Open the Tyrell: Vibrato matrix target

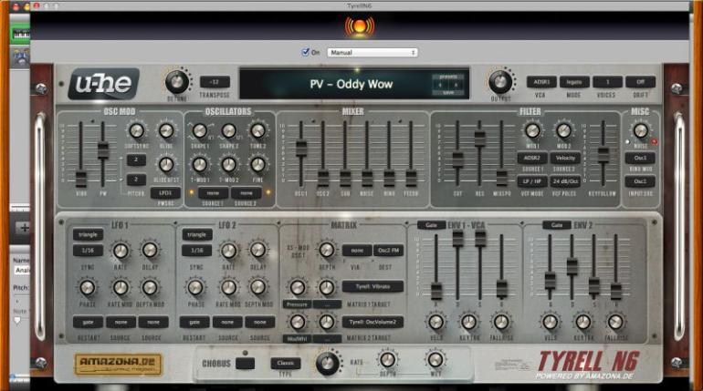pos(372,286)
